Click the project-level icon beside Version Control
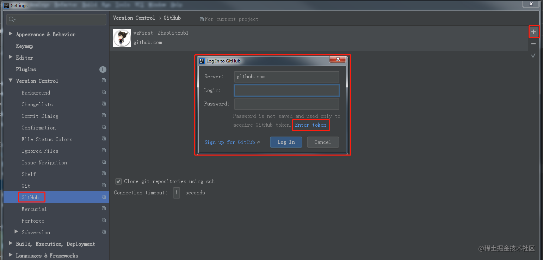The height and width of the screenshot is (260, 543). [x=104, y=80]
